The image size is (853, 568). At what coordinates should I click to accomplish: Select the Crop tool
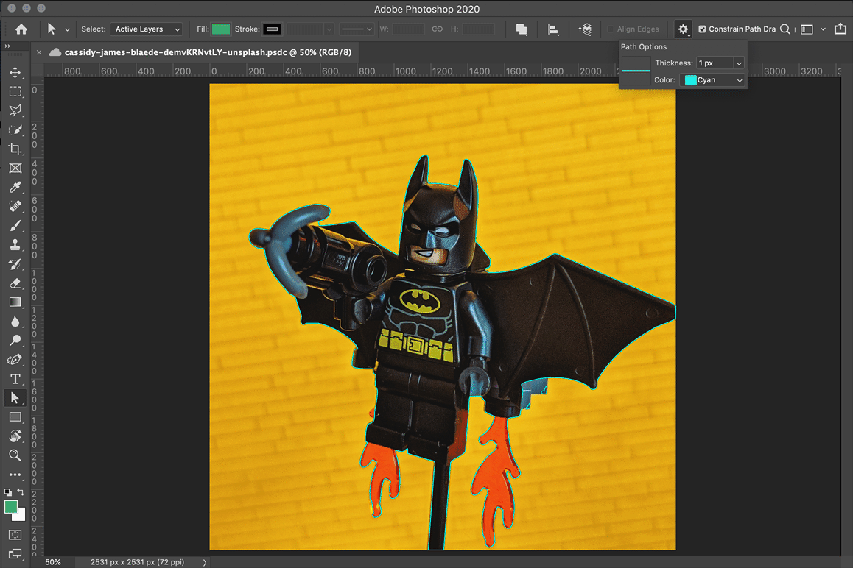pos(15,149)
